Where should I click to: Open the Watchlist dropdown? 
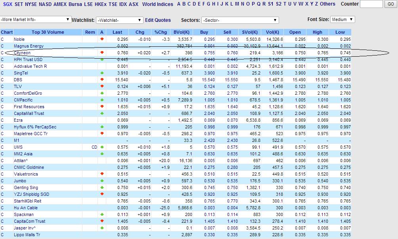click(120, 20)
